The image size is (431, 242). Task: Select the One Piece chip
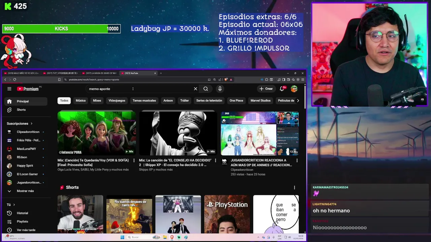236,100
